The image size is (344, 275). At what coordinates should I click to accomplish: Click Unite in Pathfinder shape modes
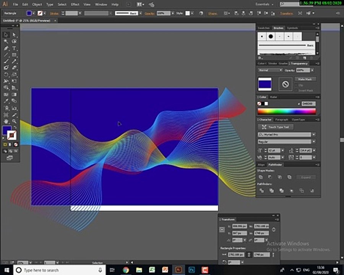261,177
